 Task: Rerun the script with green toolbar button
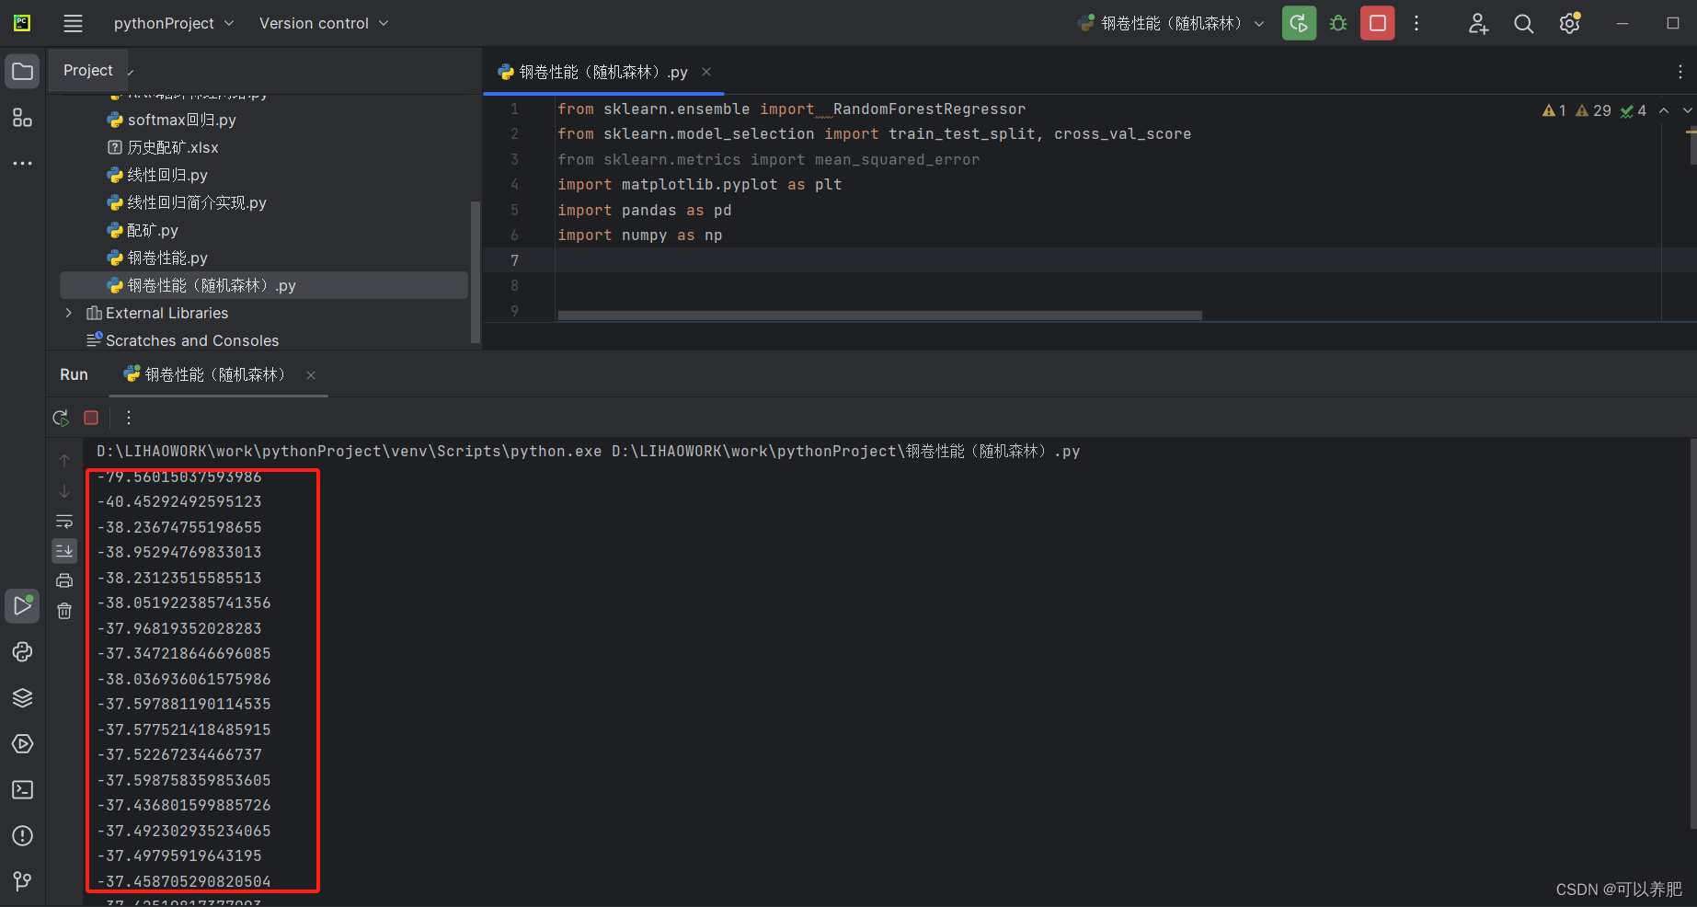click(1299, 23)
